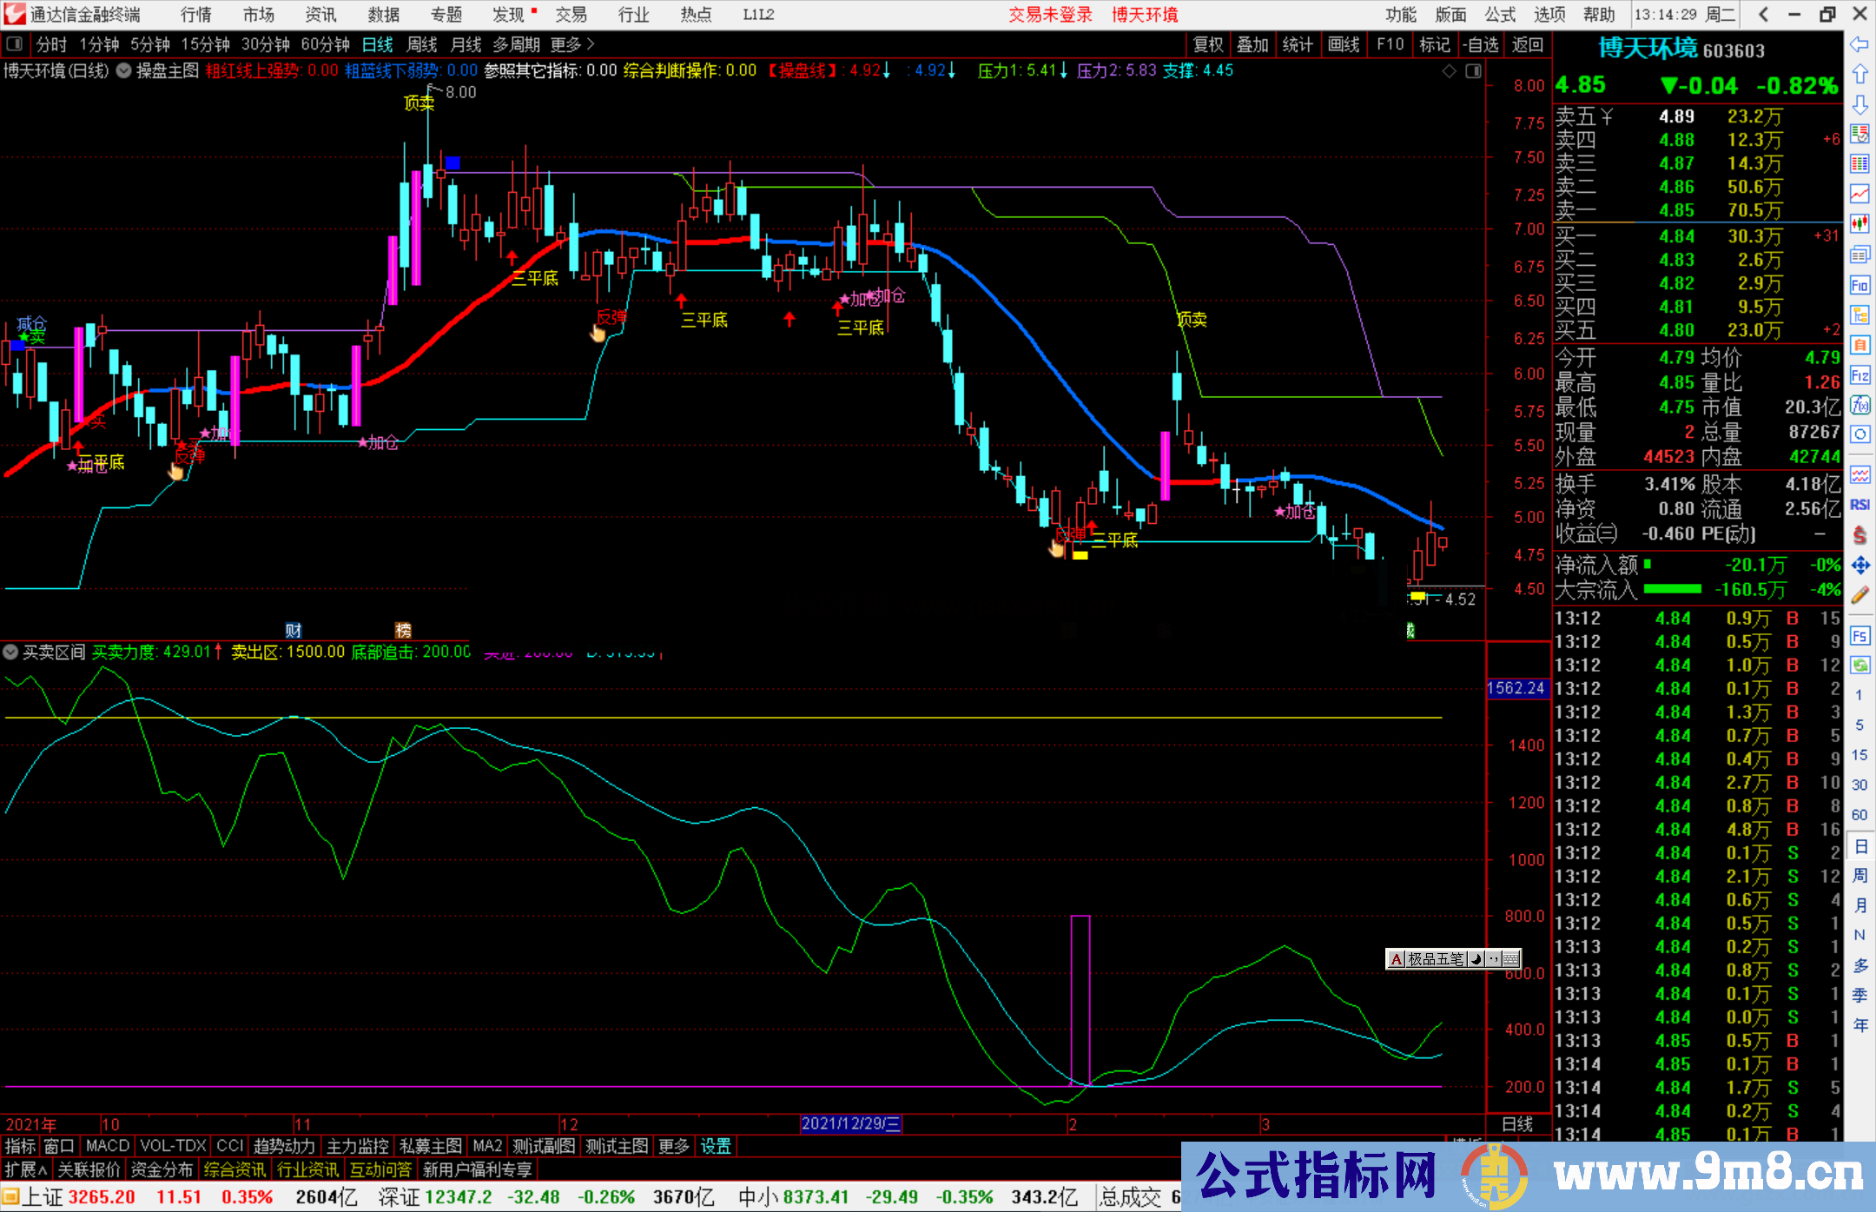
Task: Select 周线 weekly period
Action: tap(422, 44)
